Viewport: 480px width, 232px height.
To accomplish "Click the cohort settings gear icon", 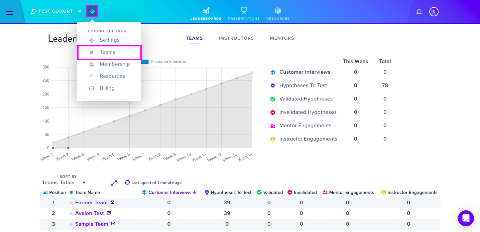I will point(92,11).
